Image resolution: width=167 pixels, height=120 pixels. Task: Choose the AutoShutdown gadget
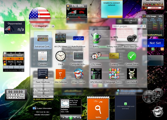click(78, 39)
